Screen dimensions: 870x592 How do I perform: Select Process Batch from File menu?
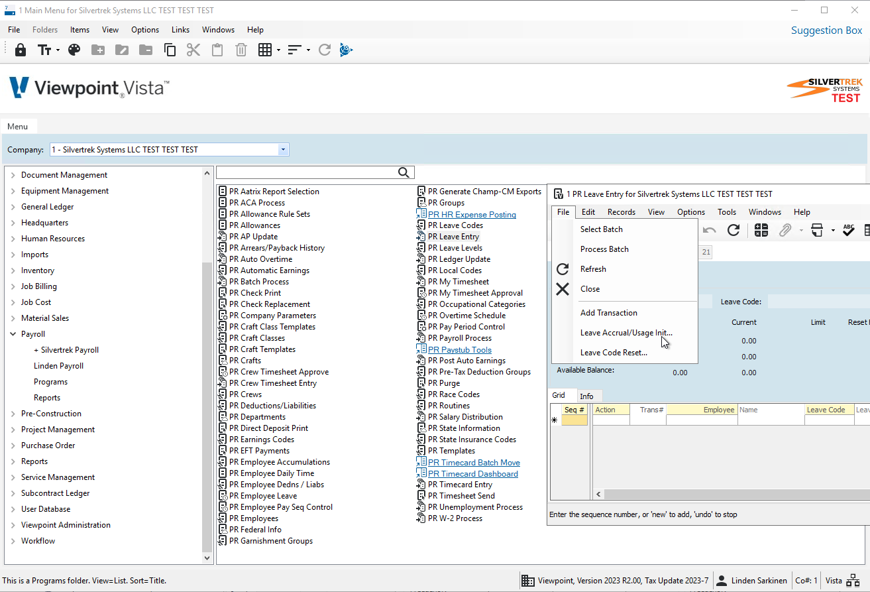(x=604, y=249)
